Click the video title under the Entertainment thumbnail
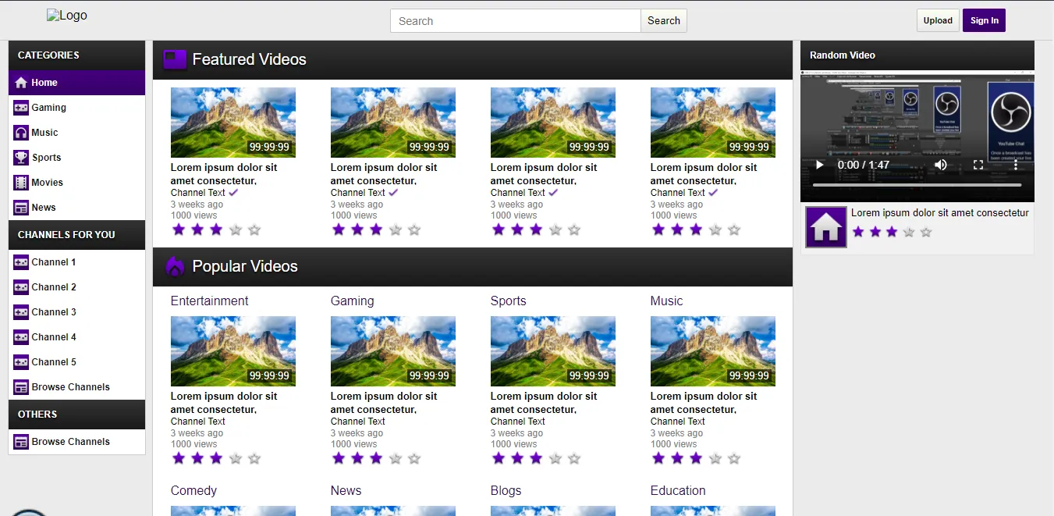This screenshot has height=516, width=1054. [224, 403]
